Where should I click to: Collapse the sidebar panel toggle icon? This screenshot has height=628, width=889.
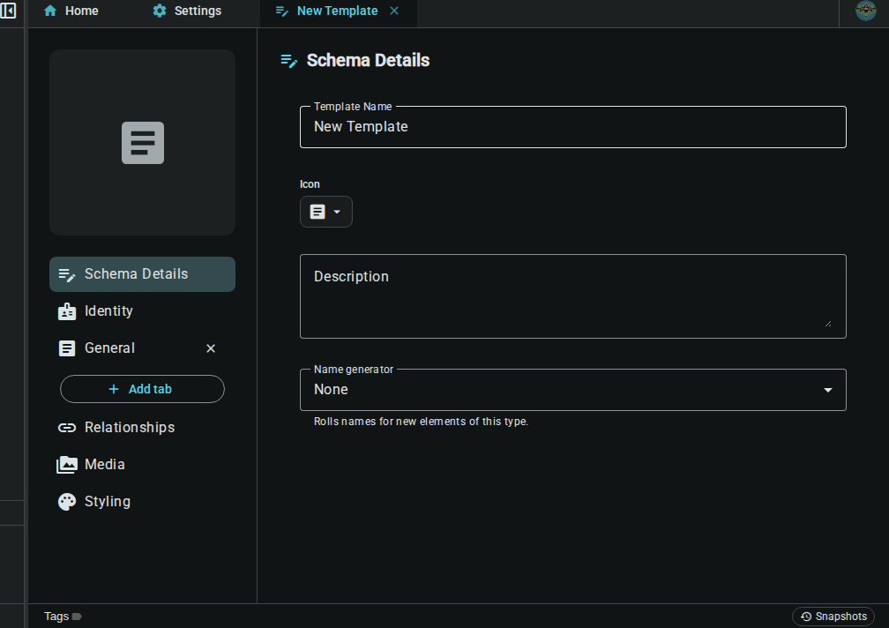click(x=8, y=11)
